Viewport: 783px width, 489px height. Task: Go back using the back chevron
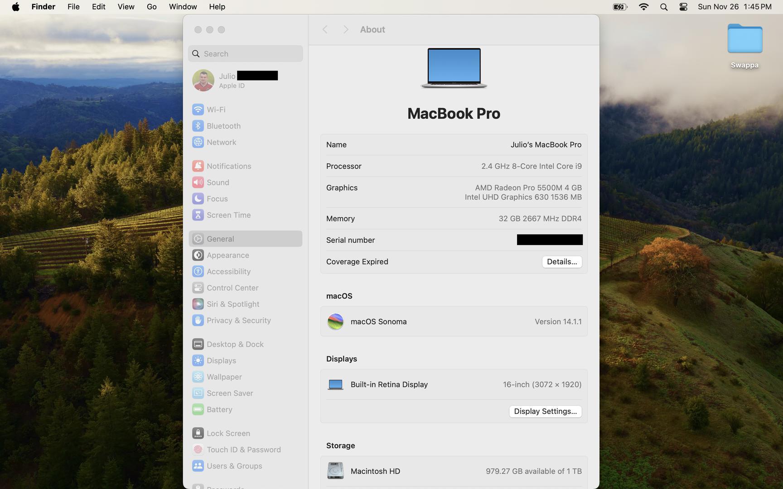325,29
